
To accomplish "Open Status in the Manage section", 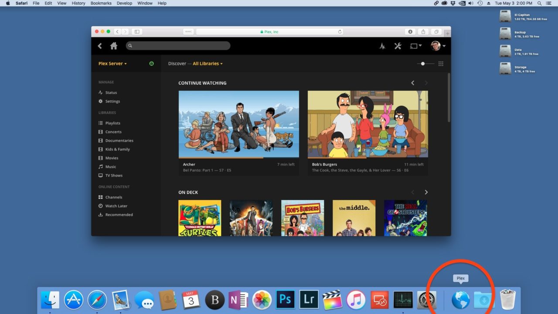I will [x=108, y=92].
